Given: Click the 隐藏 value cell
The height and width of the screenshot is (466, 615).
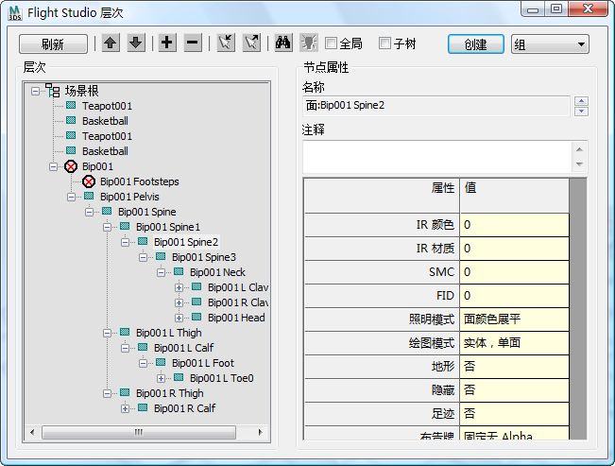Looking at the screenshot, I should (514, 389).
